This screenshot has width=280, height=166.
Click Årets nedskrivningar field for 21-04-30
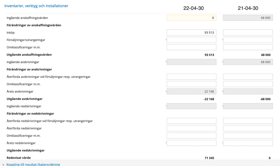click(248, 143)
